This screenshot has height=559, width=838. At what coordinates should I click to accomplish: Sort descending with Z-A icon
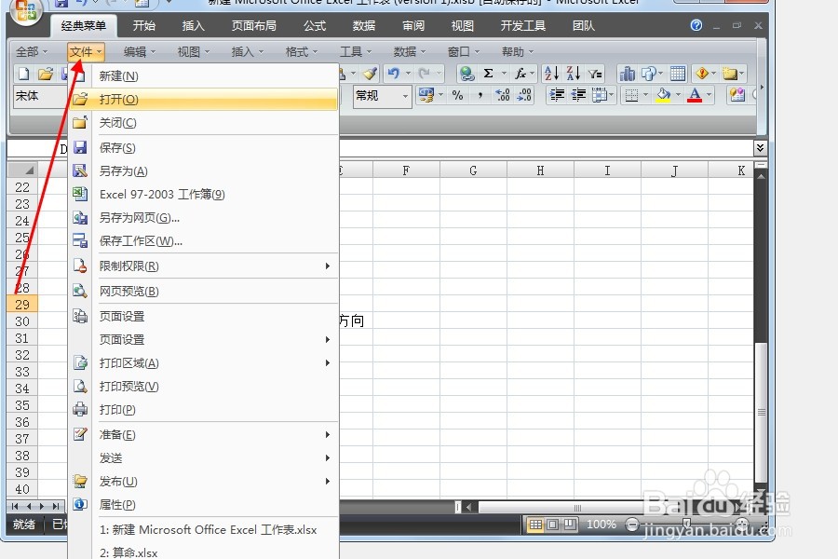[573, 74]
